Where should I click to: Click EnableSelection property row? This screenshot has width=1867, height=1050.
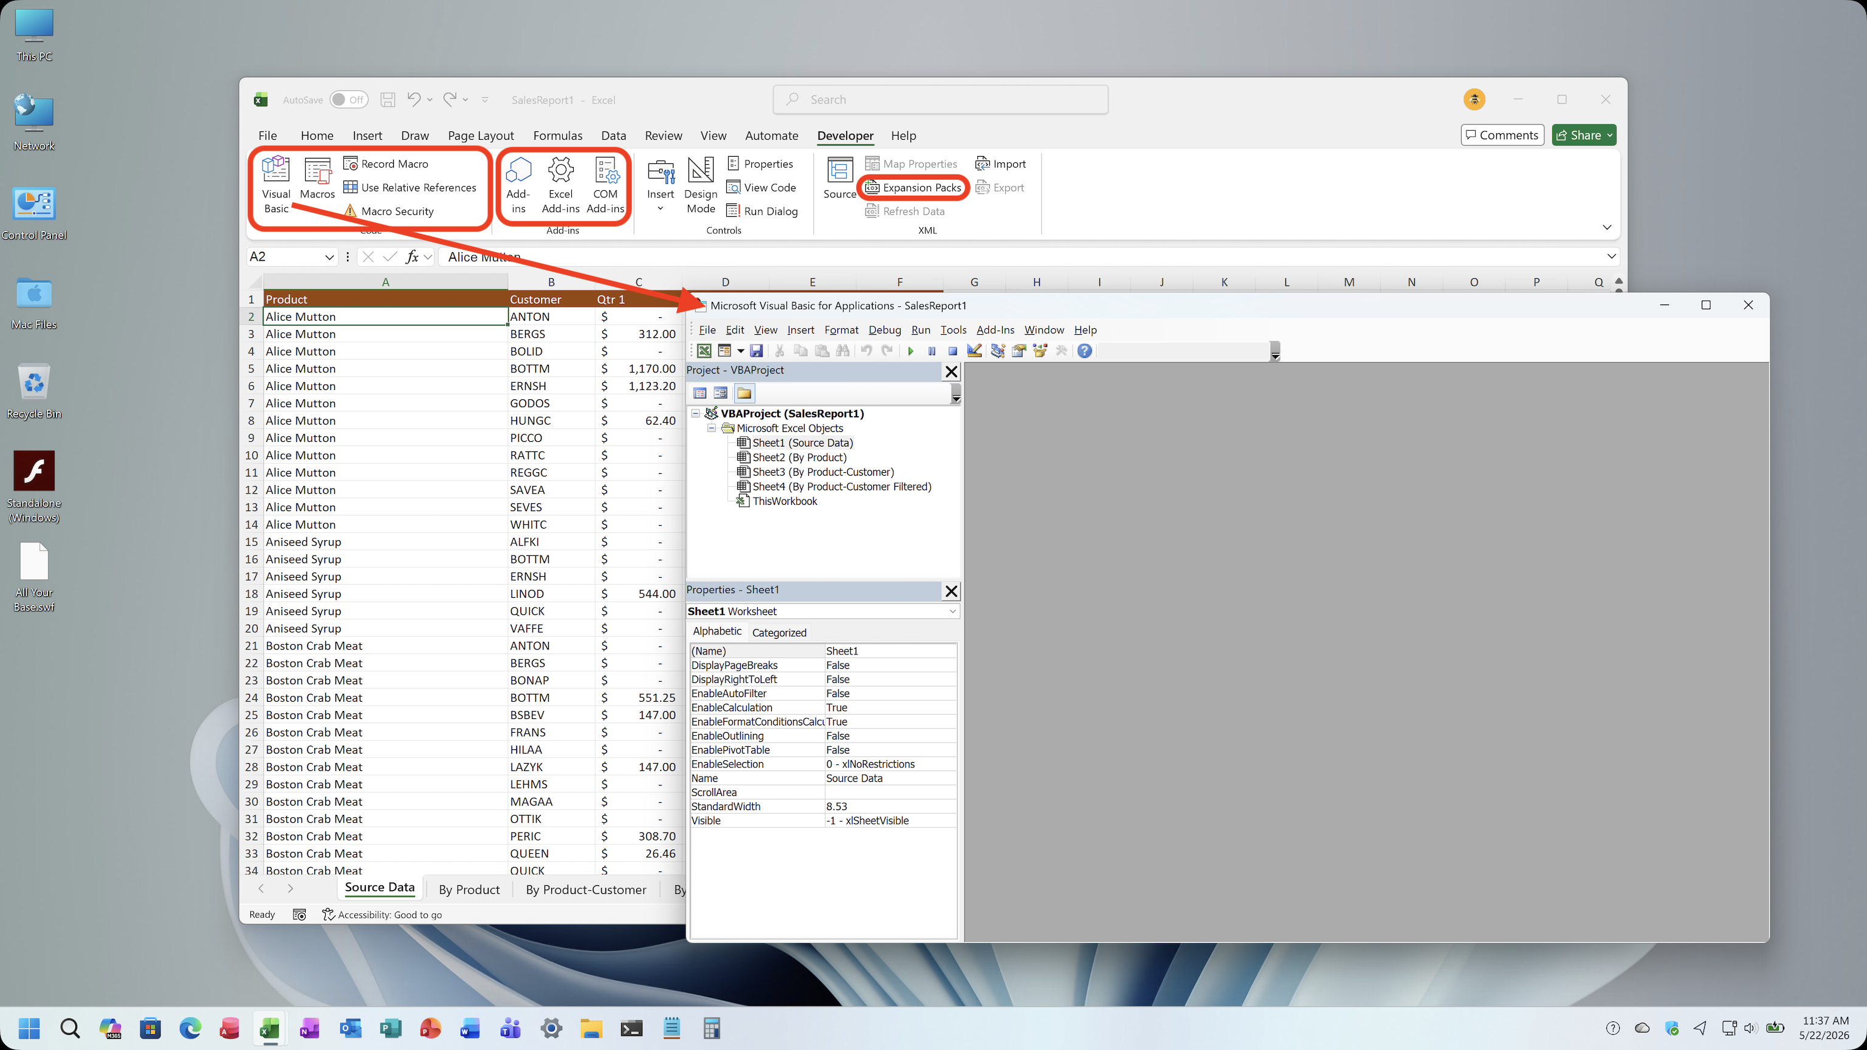point(823,764)
